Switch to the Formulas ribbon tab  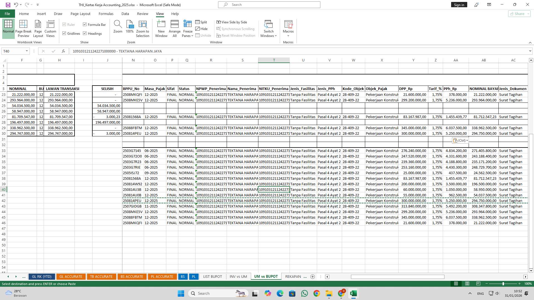coord(106,14)
